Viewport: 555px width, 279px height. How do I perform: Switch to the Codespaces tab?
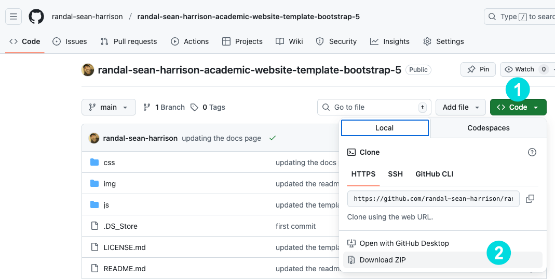click(489, 128)
